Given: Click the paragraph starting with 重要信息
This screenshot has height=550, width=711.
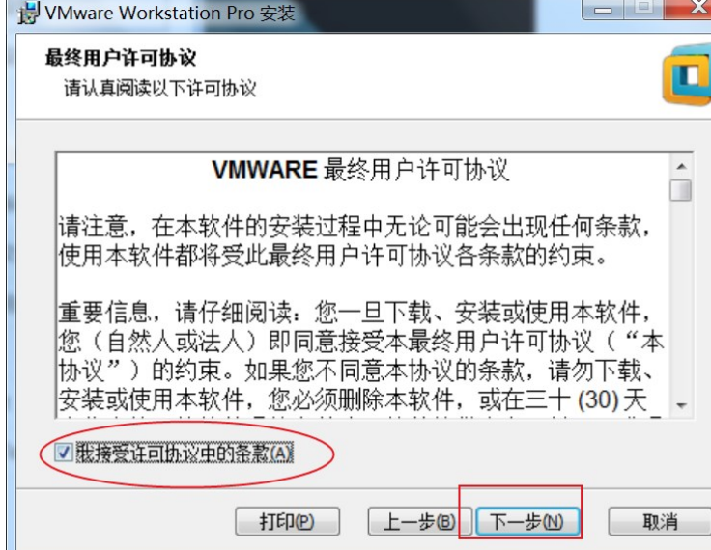Looking at the screenshot, I should (x=361, y=356).
